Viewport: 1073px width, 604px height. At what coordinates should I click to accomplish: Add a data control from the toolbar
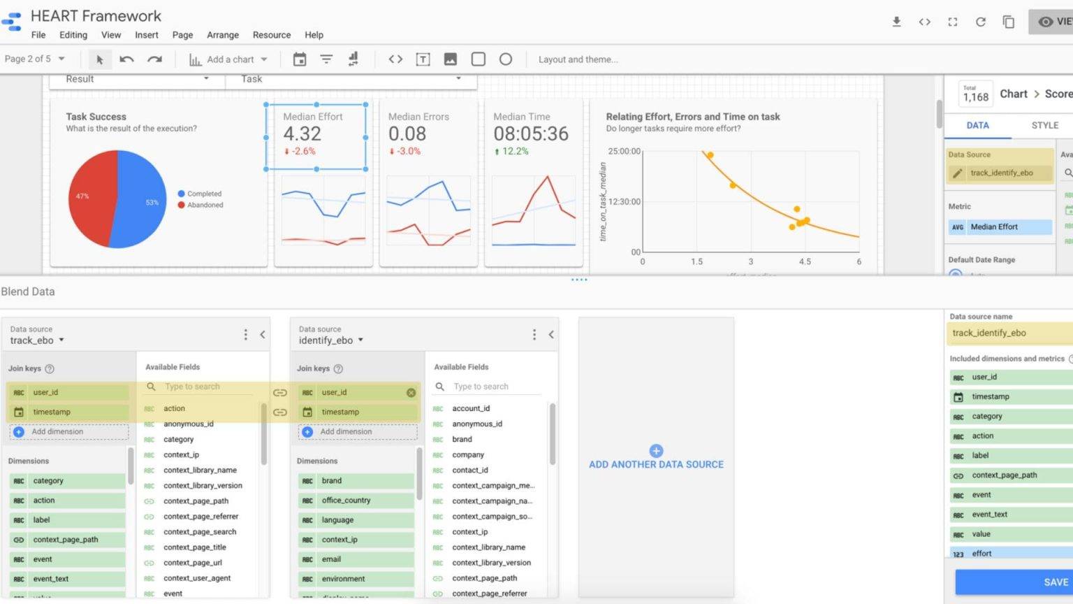click(353, 59)
